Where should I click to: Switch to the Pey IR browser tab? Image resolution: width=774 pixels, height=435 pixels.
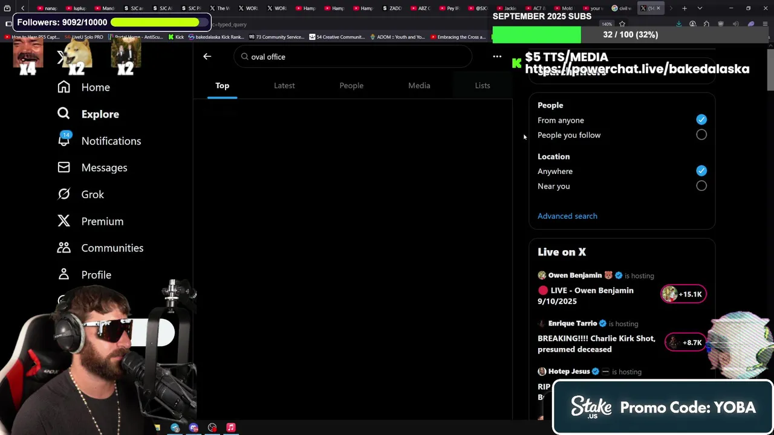[x=449, y=8]
